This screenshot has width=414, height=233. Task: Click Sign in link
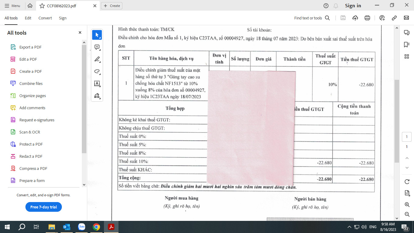(x=353, y=6)
